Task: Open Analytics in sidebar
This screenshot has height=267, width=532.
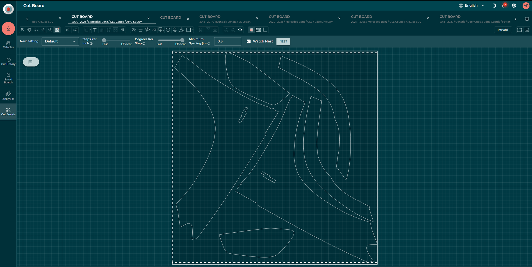Action: click(8, 95)
